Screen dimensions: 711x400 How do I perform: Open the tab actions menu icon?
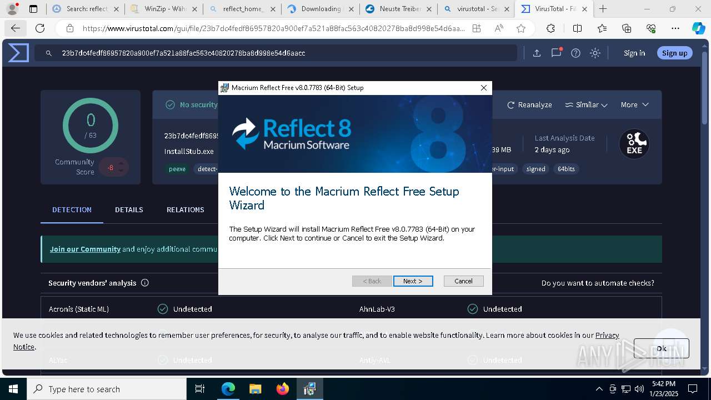[33, 9]
